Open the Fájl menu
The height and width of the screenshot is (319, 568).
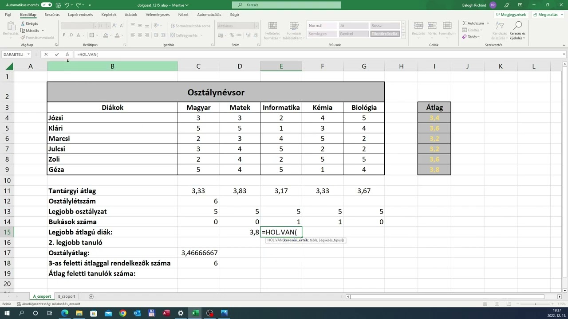[8, 15]
